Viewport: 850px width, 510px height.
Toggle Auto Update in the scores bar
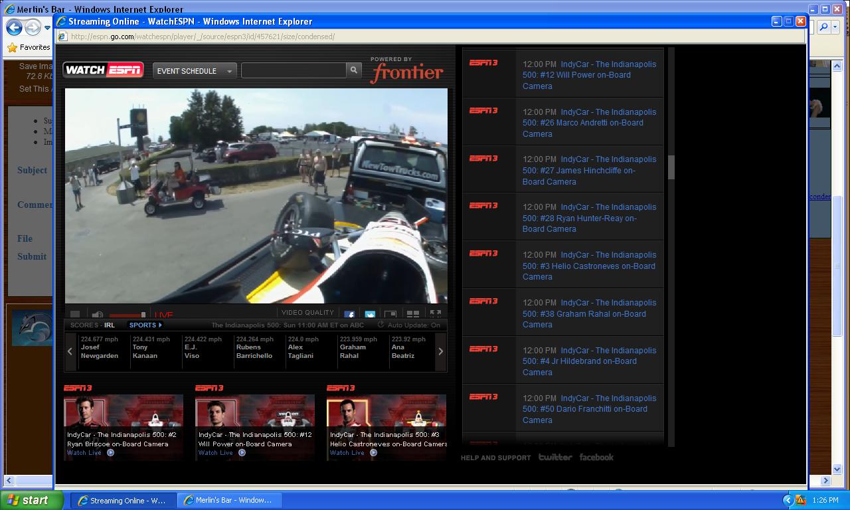pos(409,325)
